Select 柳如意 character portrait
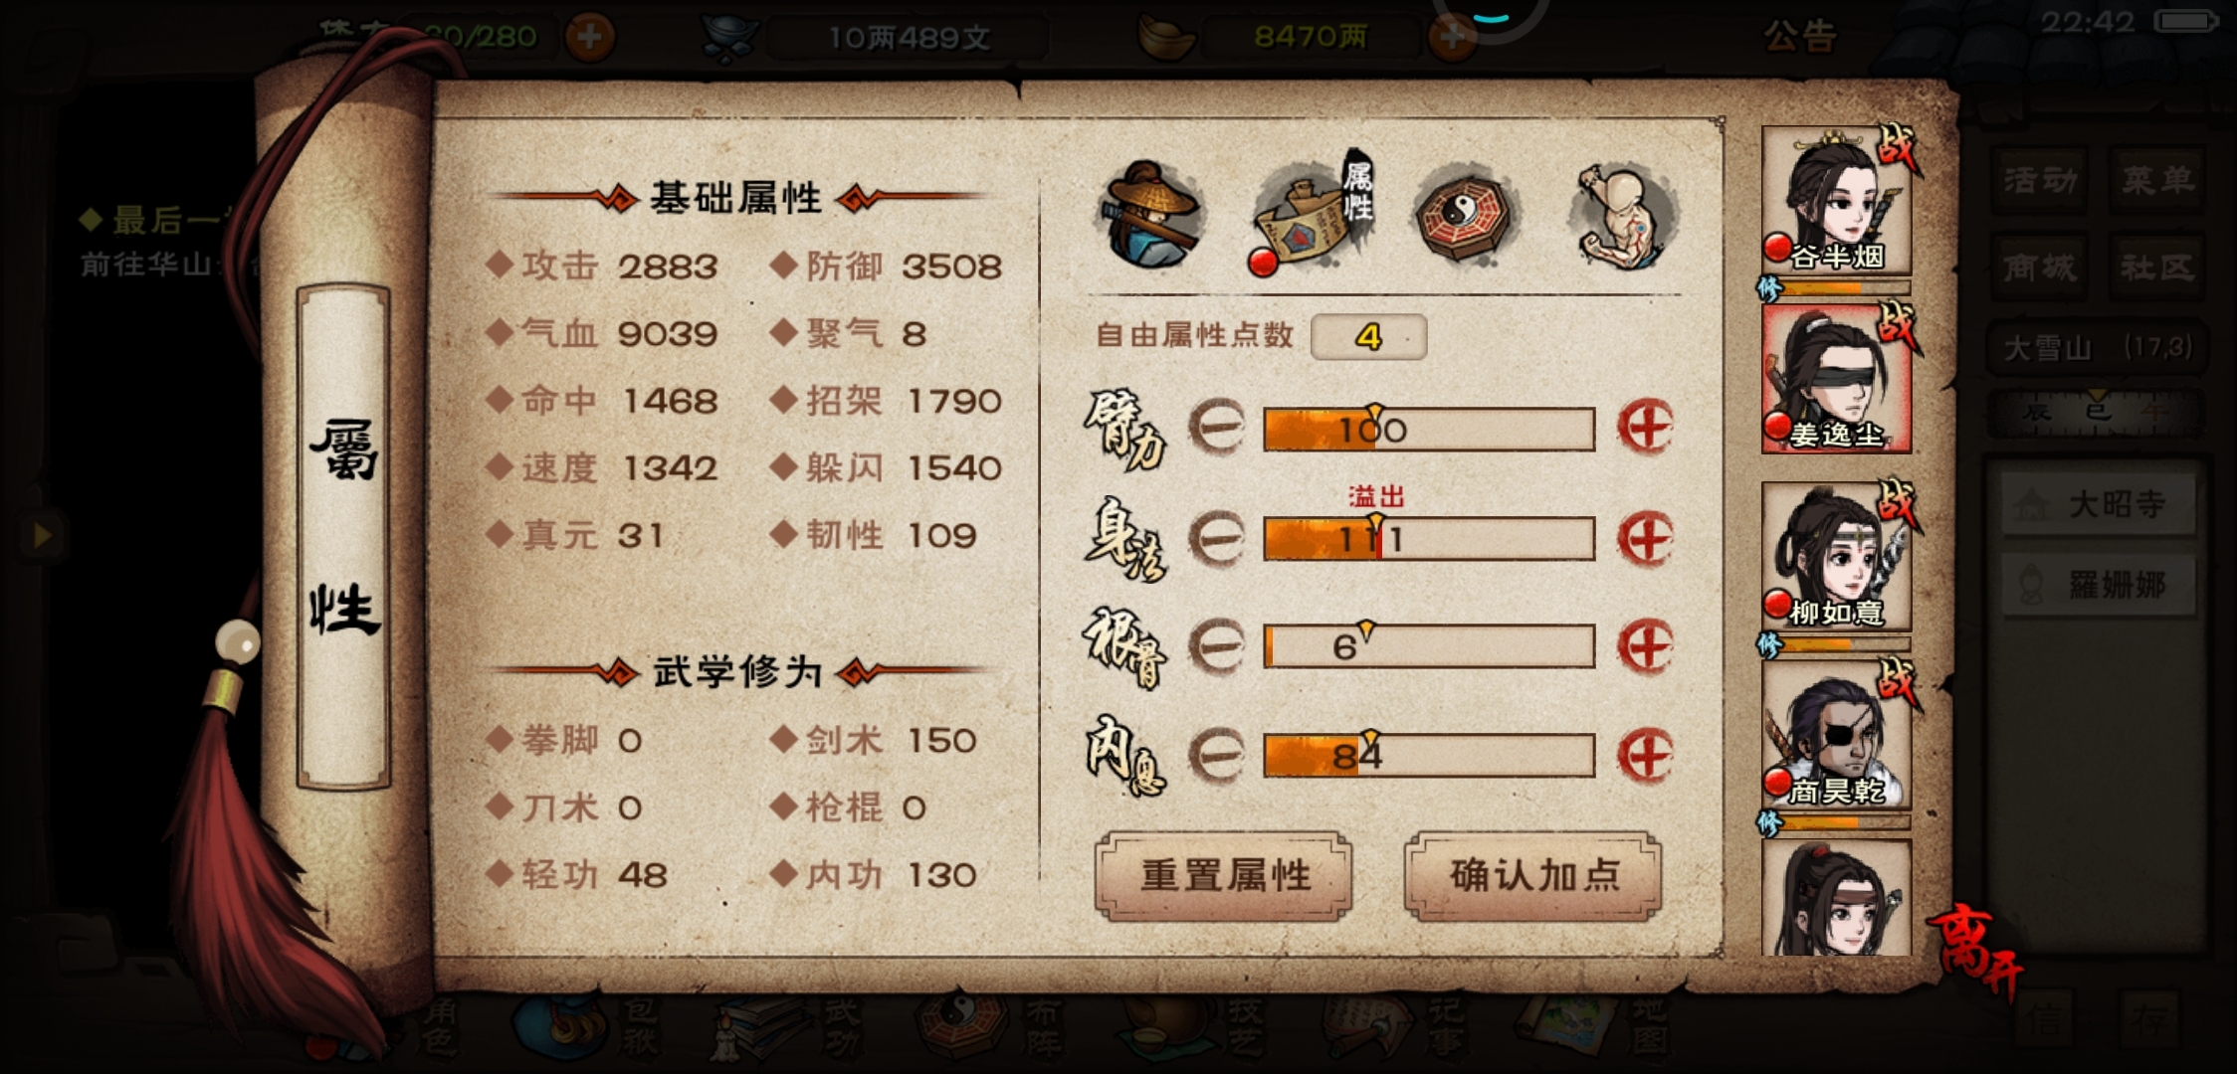Image resolution: width=2237 pixels, height=1074 pixels. coord(1837,557)
